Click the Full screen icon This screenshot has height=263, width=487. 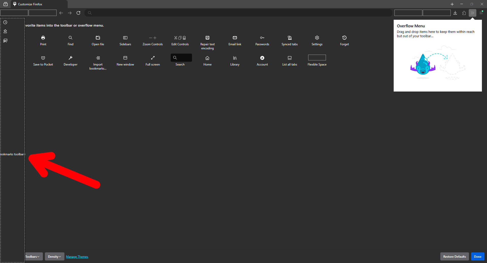(153, 58)
